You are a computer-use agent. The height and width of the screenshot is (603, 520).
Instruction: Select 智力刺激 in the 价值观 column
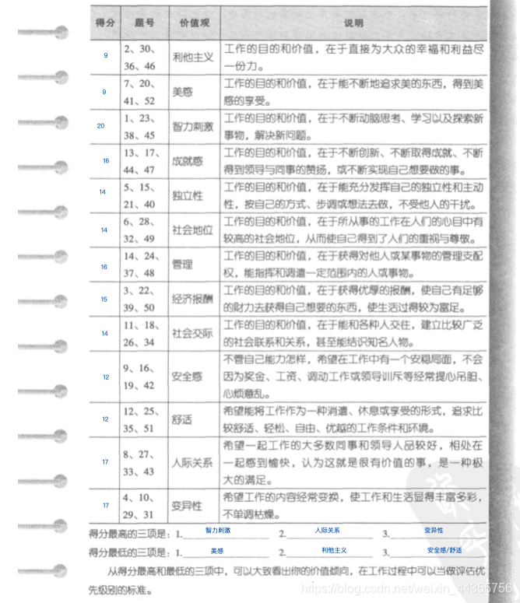coord(192,127)
